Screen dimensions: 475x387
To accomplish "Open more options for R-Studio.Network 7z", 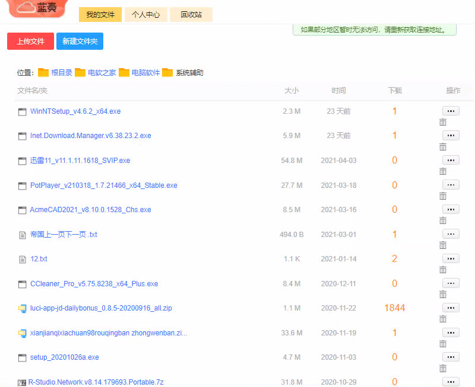I will (x=451, y=382).
